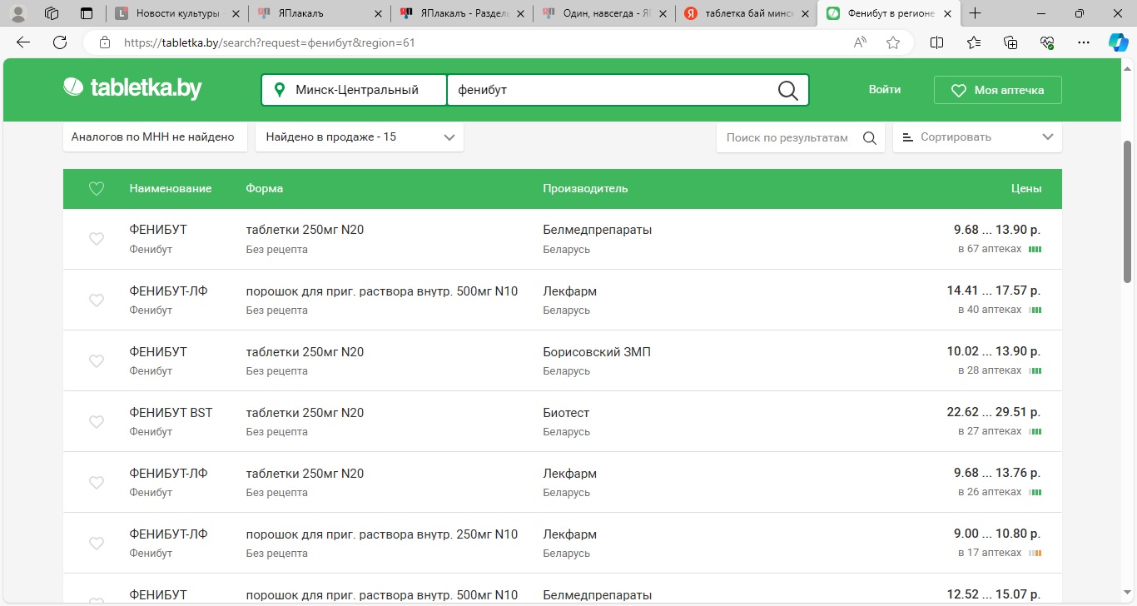Click the Цены column header
1137x606 pixels.
tap(1026, 189)
